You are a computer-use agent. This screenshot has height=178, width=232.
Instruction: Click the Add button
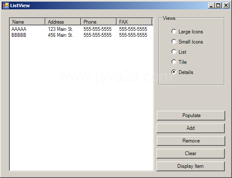coord(190,128)
